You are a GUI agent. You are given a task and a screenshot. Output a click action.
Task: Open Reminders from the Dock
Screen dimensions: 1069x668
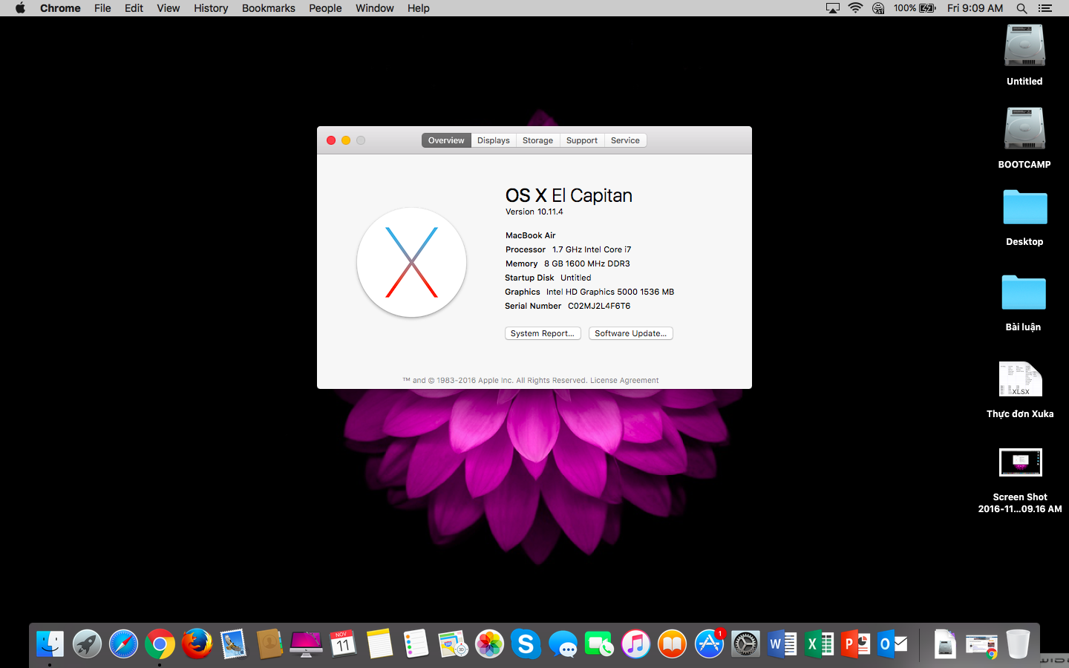click(416, 644)
